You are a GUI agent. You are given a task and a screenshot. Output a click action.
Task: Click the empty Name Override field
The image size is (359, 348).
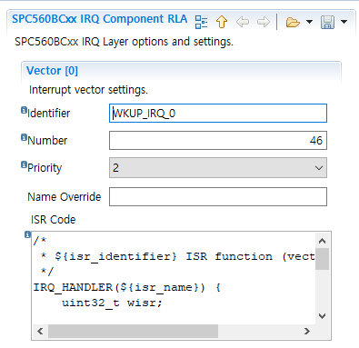[x=218, y=196]
